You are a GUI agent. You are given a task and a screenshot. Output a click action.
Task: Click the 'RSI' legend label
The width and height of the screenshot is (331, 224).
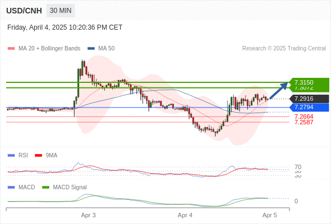click(23, 156)
